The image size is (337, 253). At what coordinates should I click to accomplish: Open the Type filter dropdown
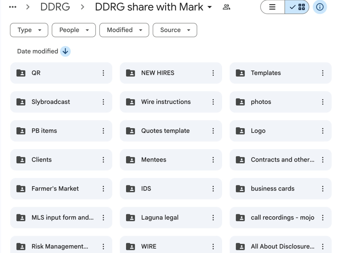click(29, 30)
